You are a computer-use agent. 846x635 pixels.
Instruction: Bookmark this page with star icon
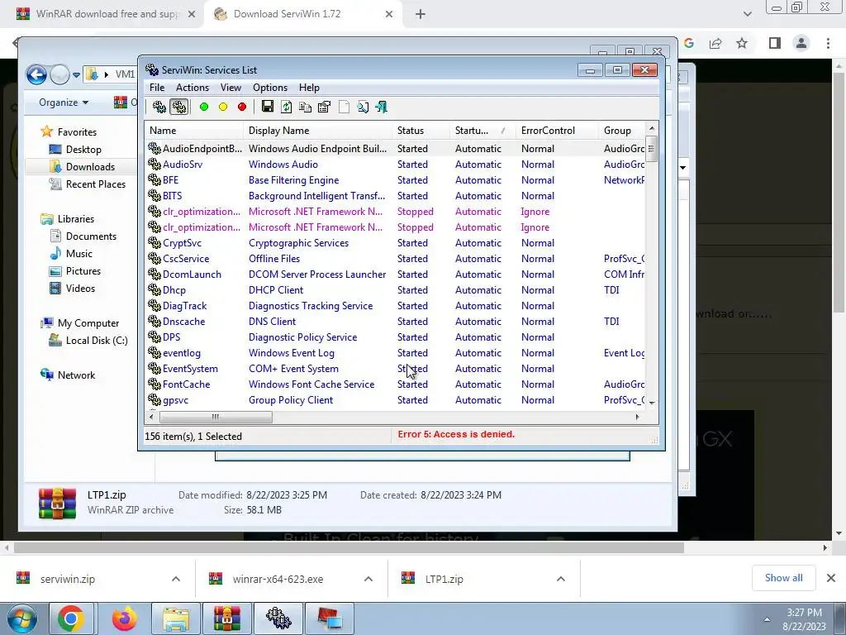click(x=742, y=43)
